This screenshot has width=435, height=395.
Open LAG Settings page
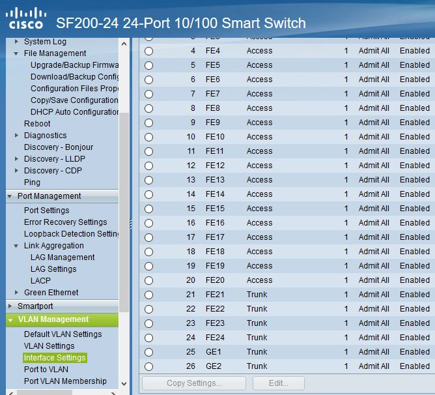[53, 269]
